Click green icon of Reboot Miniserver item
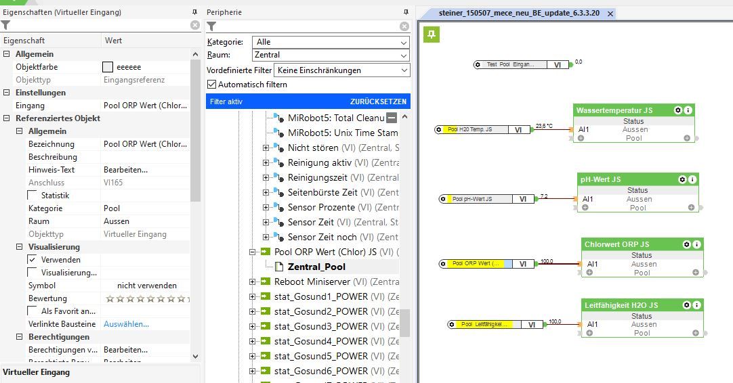This screenshot has height=383, width=733. coord(266,281)
